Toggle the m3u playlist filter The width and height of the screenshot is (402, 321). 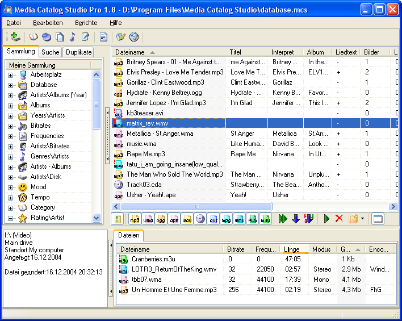click(266, 219)
